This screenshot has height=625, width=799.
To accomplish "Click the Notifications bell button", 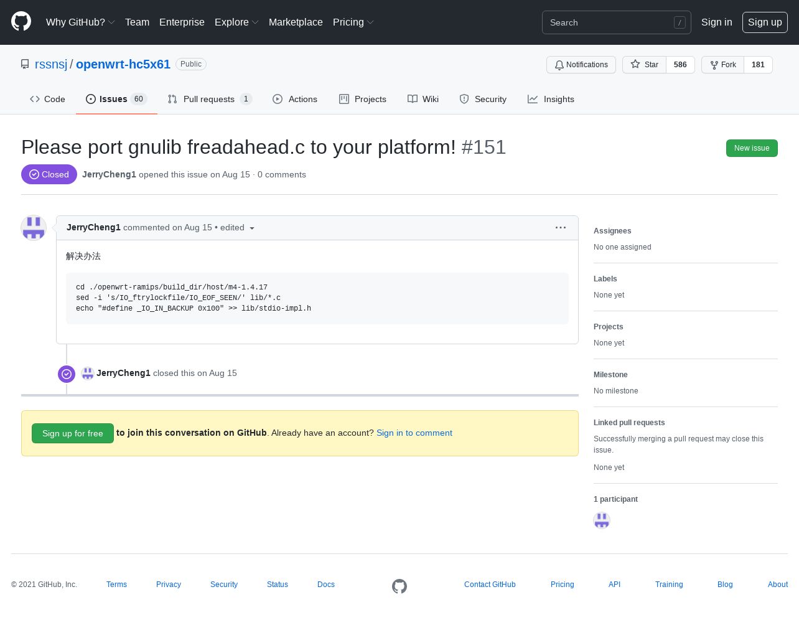I will [x=581, y=65].
